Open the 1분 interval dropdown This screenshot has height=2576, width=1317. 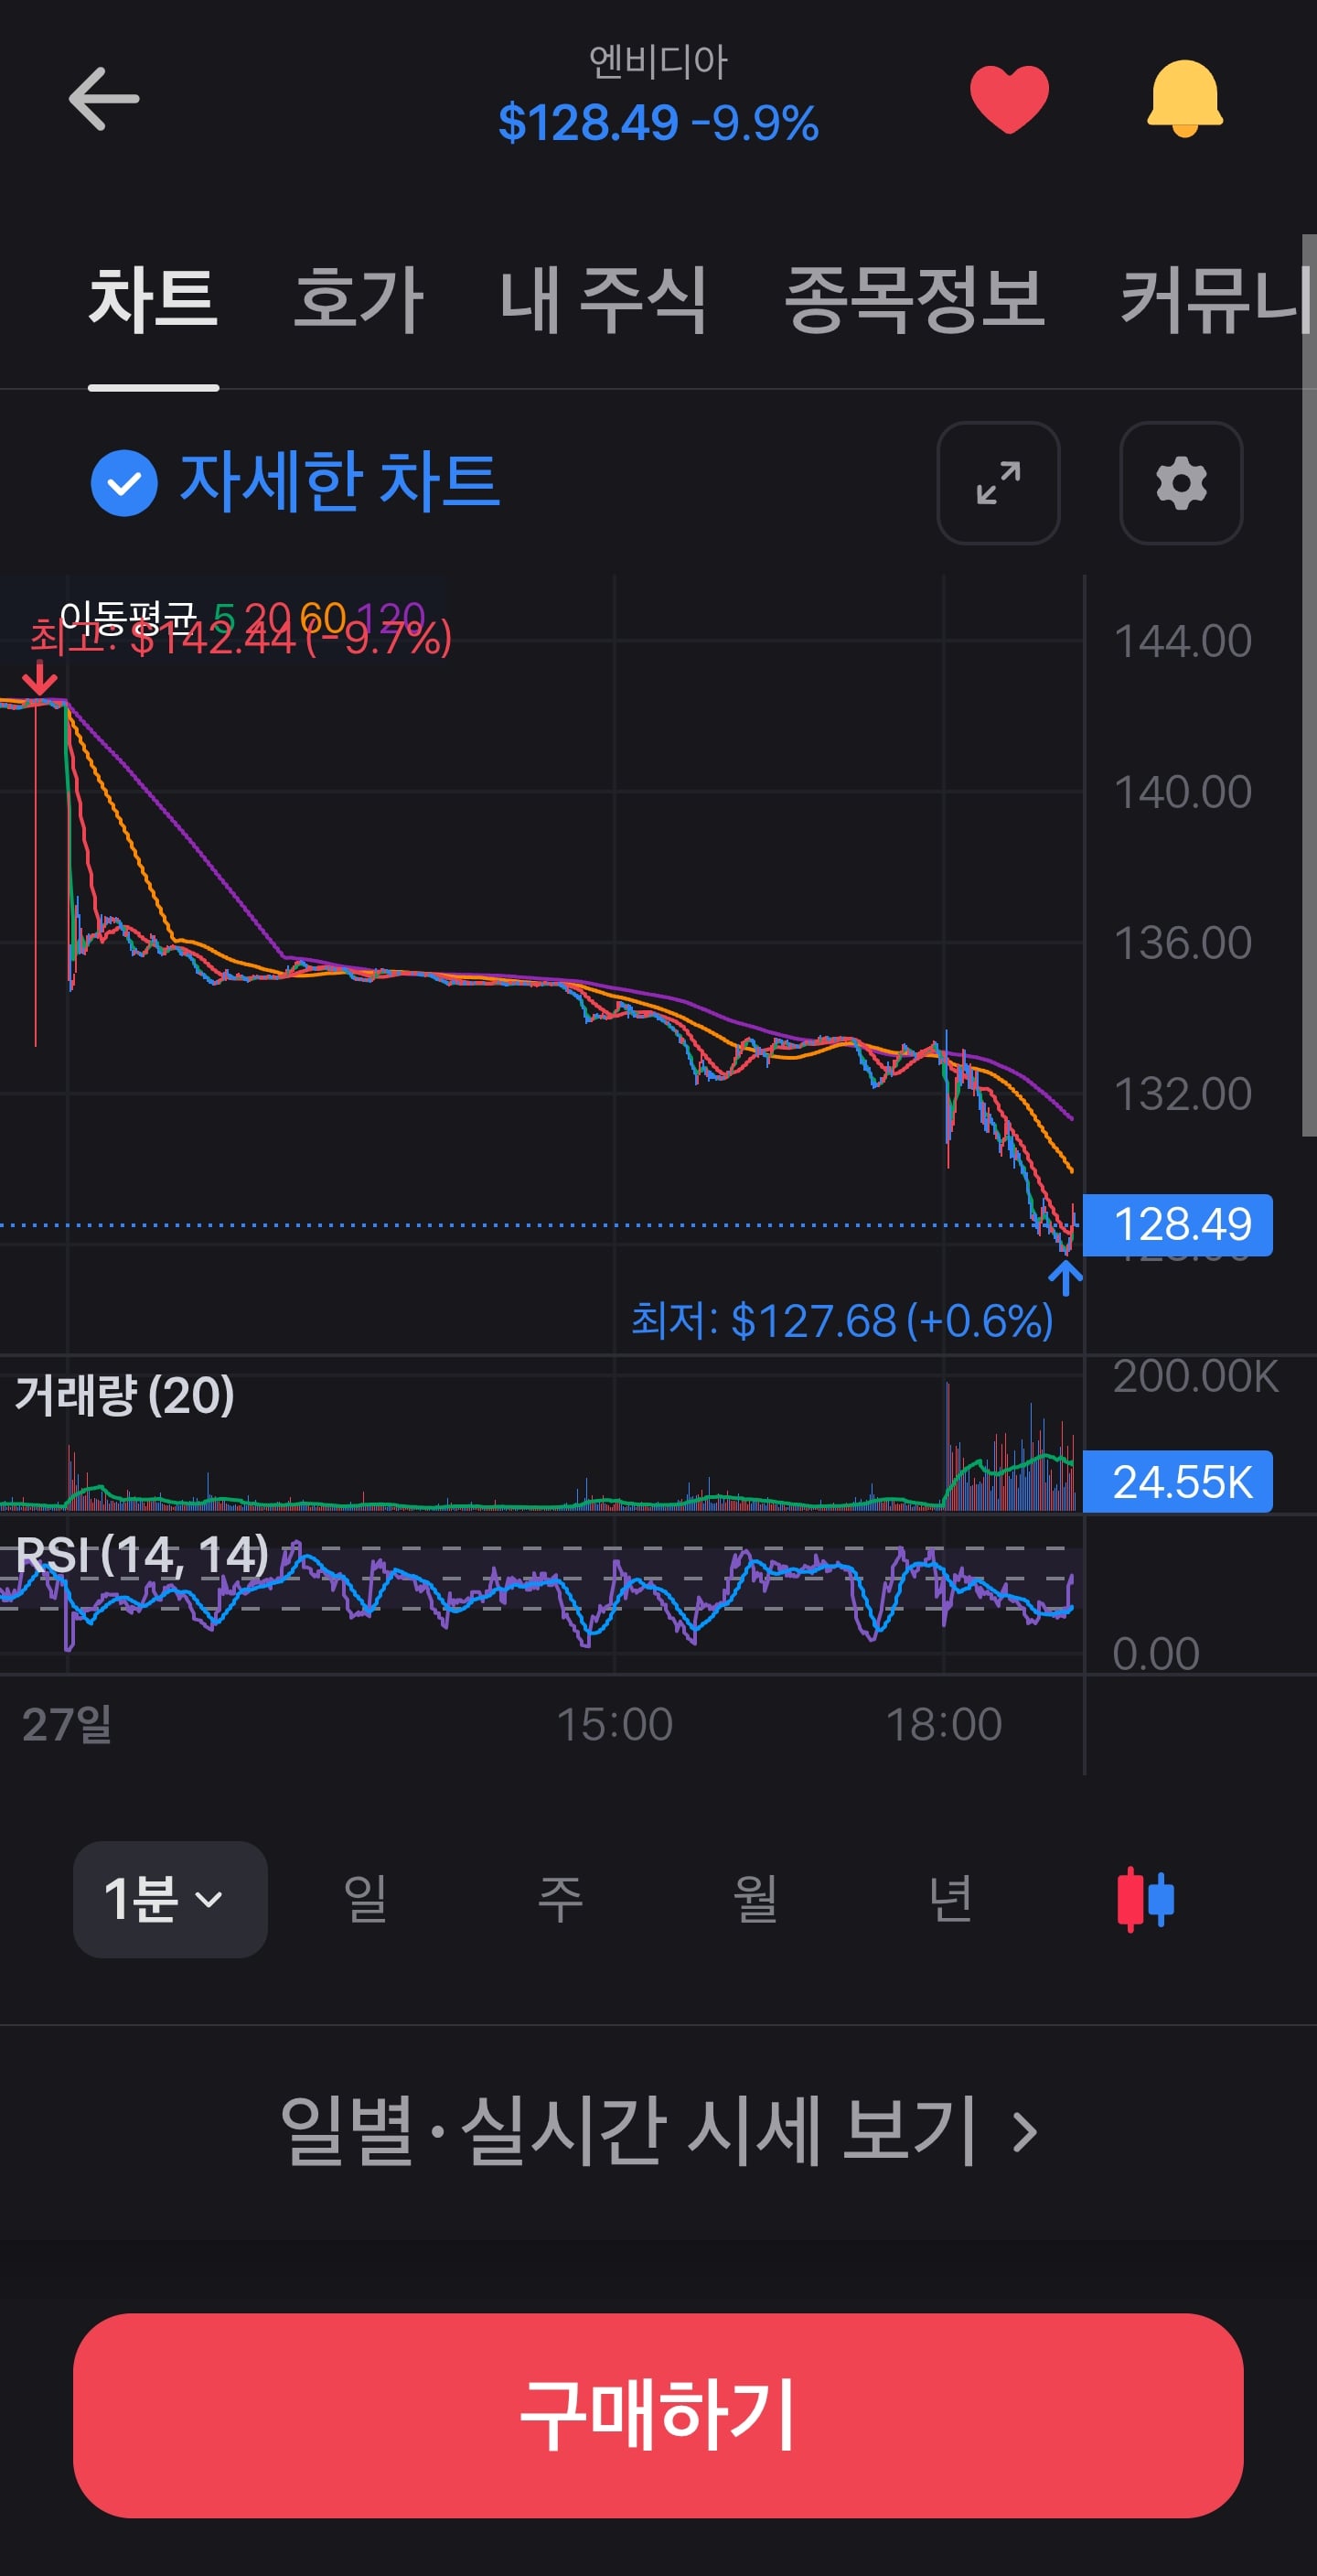tap(170, 1899)
